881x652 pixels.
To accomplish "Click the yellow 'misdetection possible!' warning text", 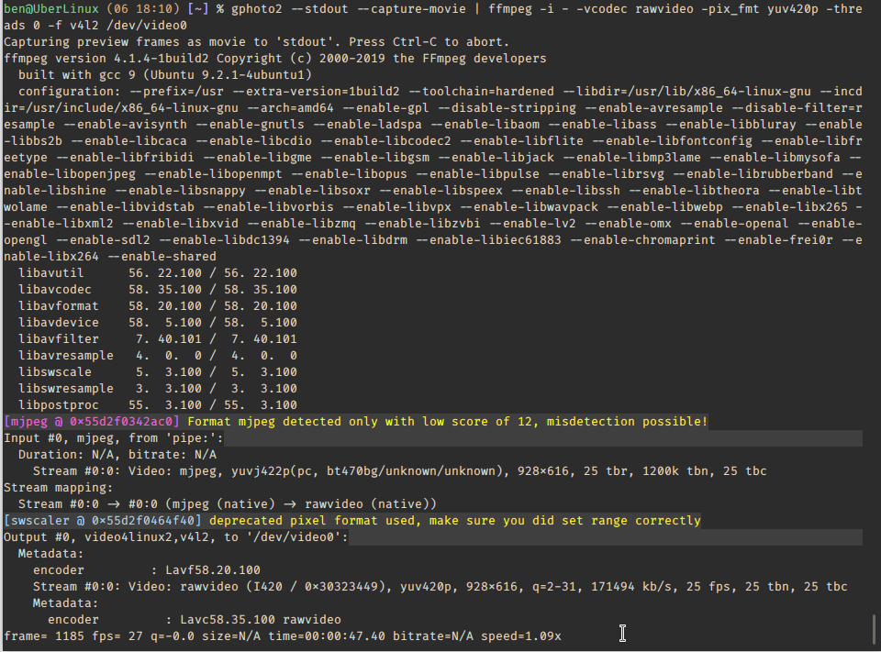I will point(627,422).
